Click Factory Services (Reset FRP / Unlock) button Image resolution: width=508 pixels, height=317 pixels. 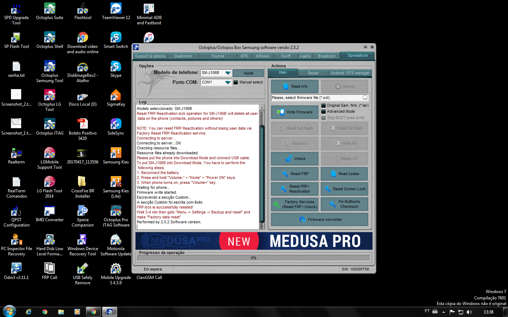coord(295,204)
